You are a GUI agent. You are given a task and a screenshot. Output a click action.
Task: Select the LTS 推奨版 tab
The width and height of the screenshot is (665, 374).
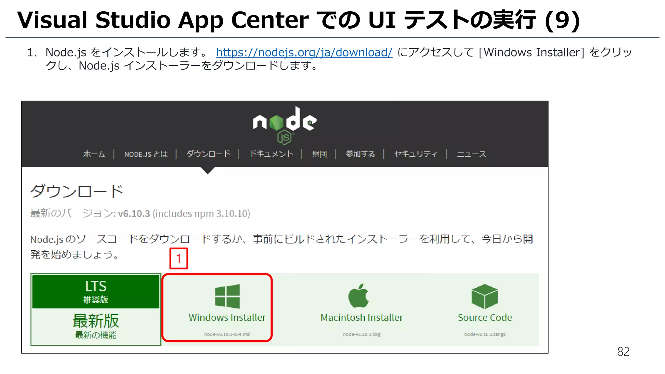tap(96, 292)
